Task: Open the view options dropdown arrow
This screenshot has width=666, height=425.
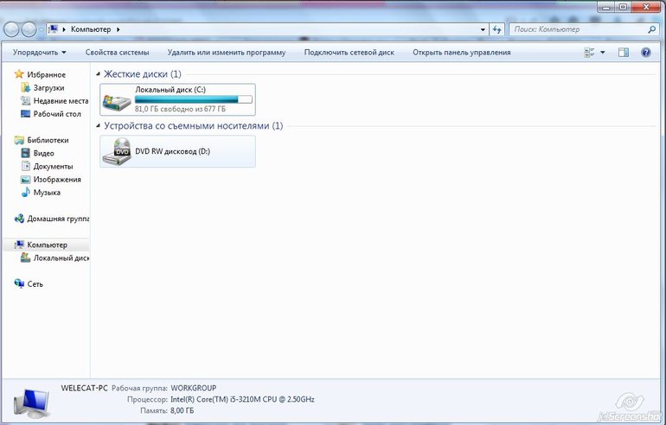Action: click(603, 53)
